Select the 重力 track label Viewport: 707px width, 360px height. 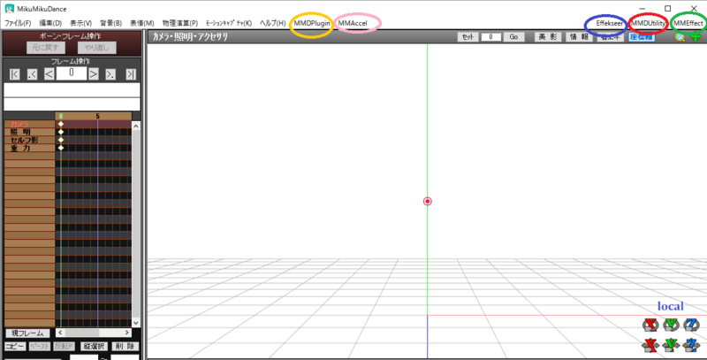(29, 148)
